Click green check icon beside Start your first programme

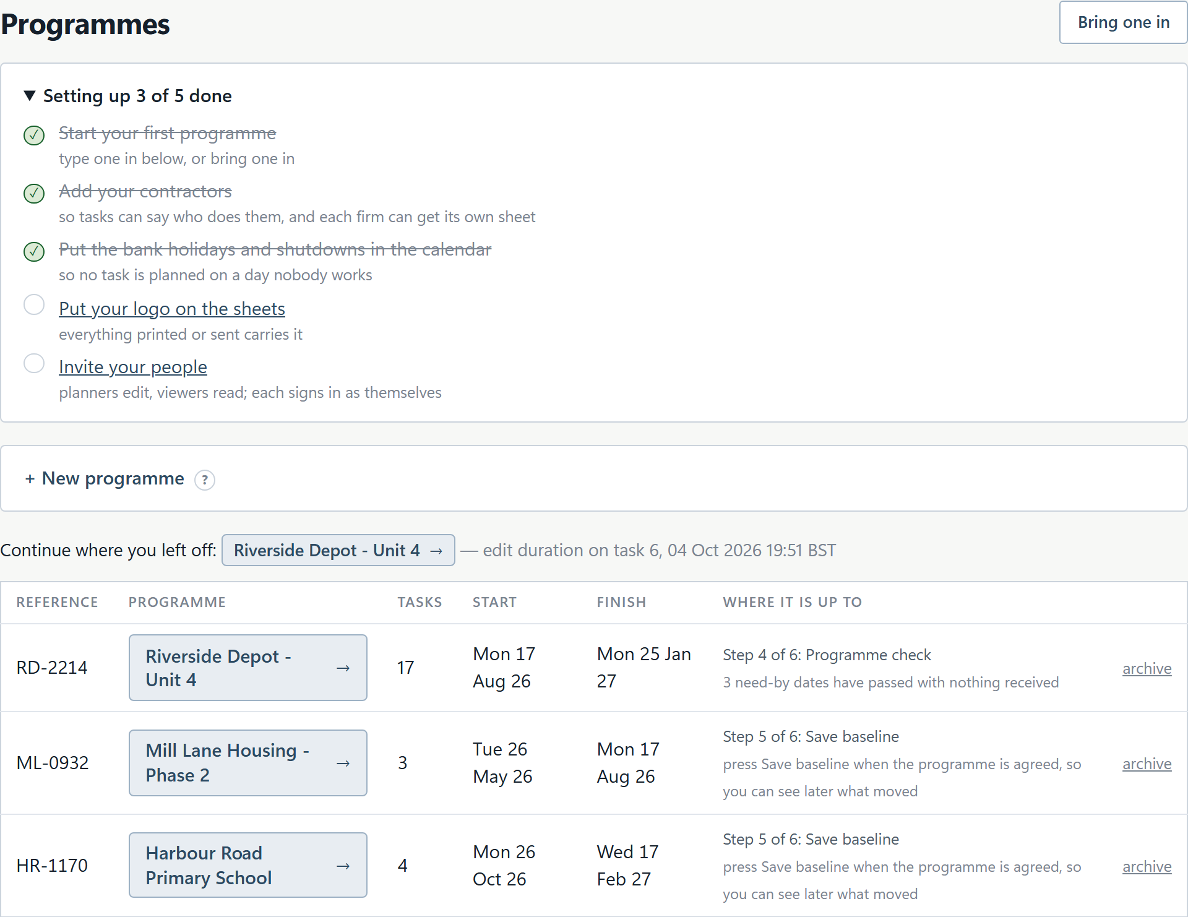point(34,135)
